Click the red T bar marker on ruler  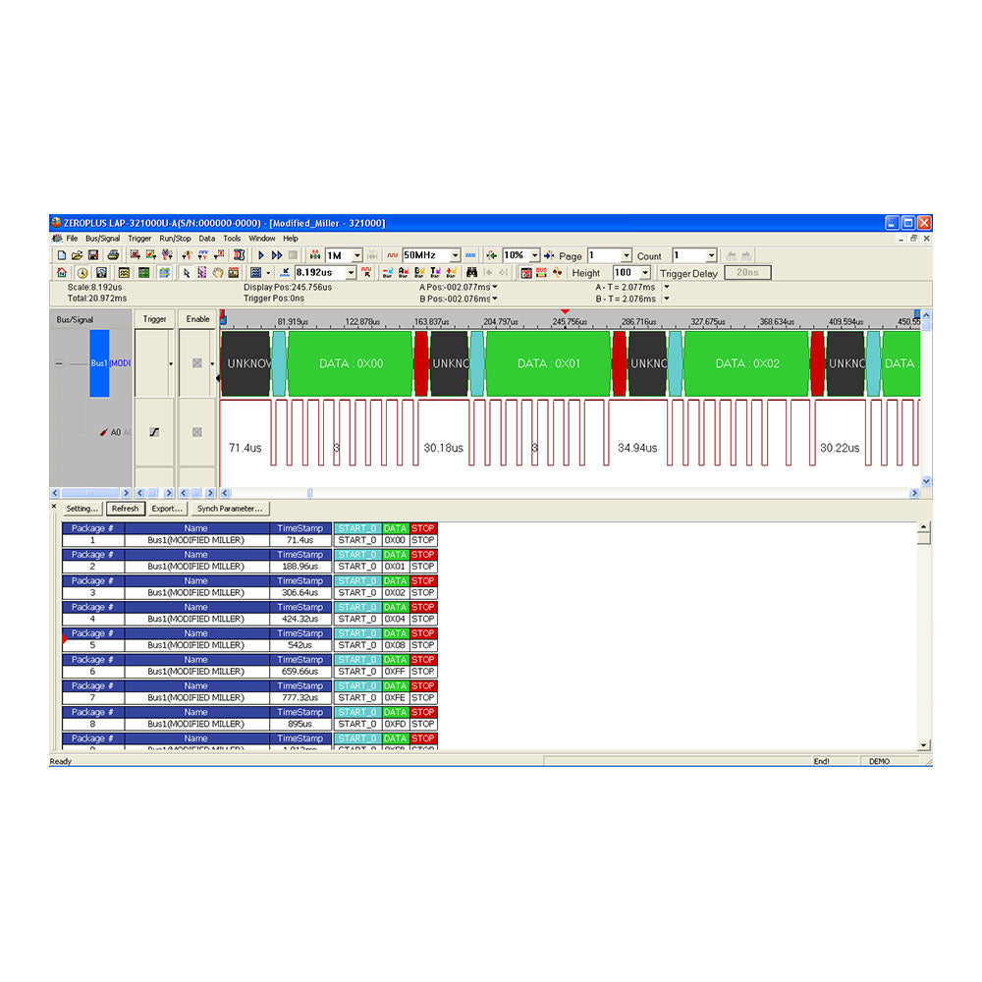(565, 311)
